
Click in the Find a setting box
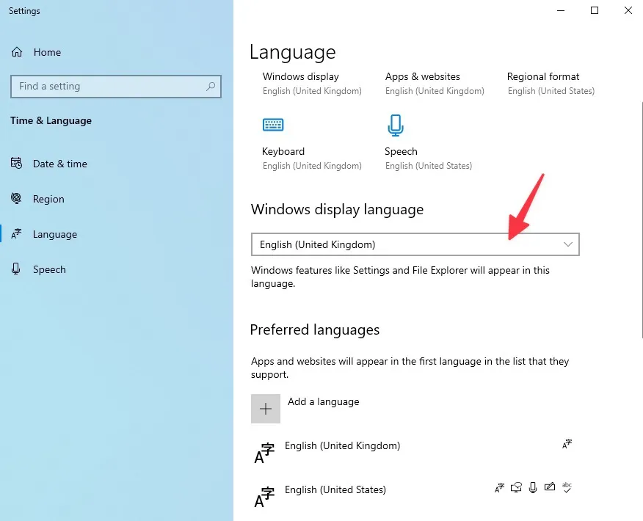[x=116, y=86]
